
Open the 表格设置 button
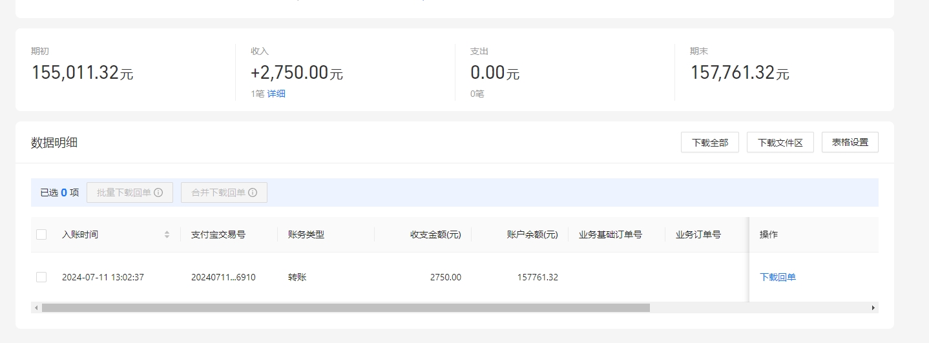pos(850,142)
